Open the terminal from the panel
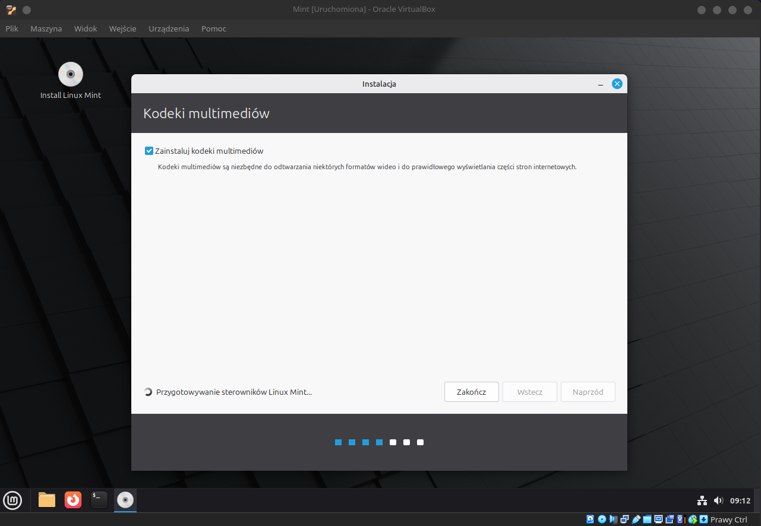Image resolution: width=761 pixels, height=526 pixels. (x=99, y=500)
